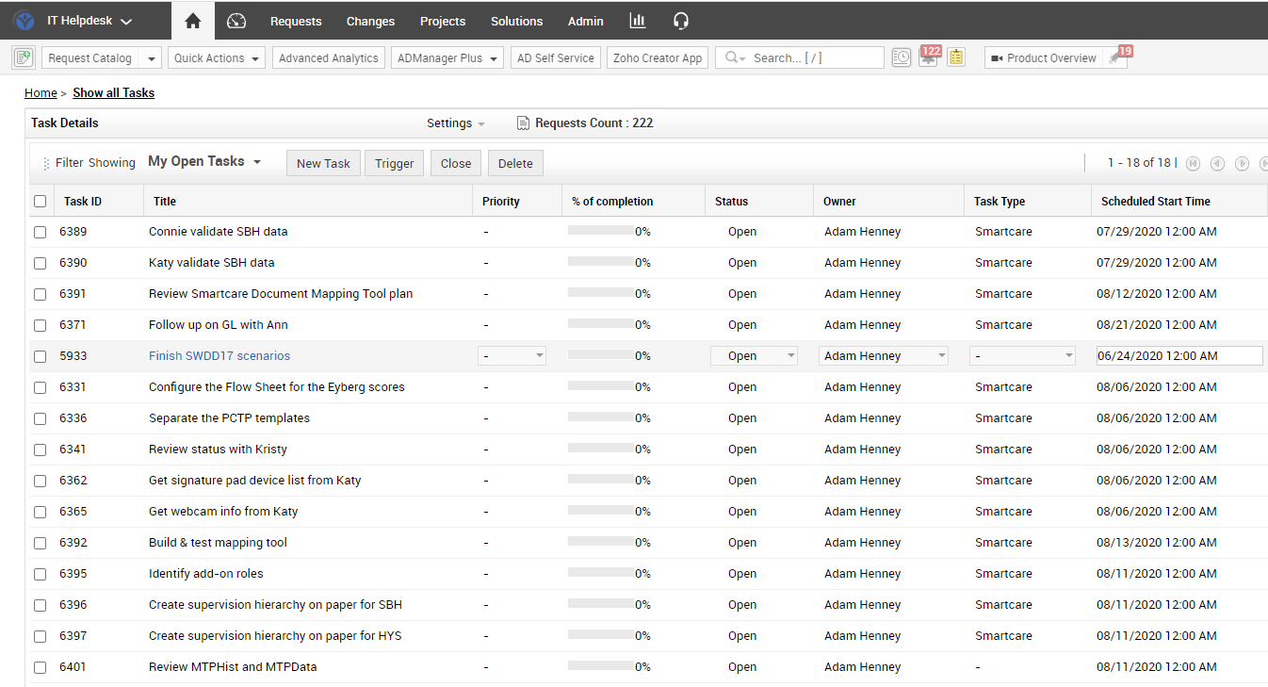
Task: Tick checkbox for task 6362
Action: [x=40, y=481]
